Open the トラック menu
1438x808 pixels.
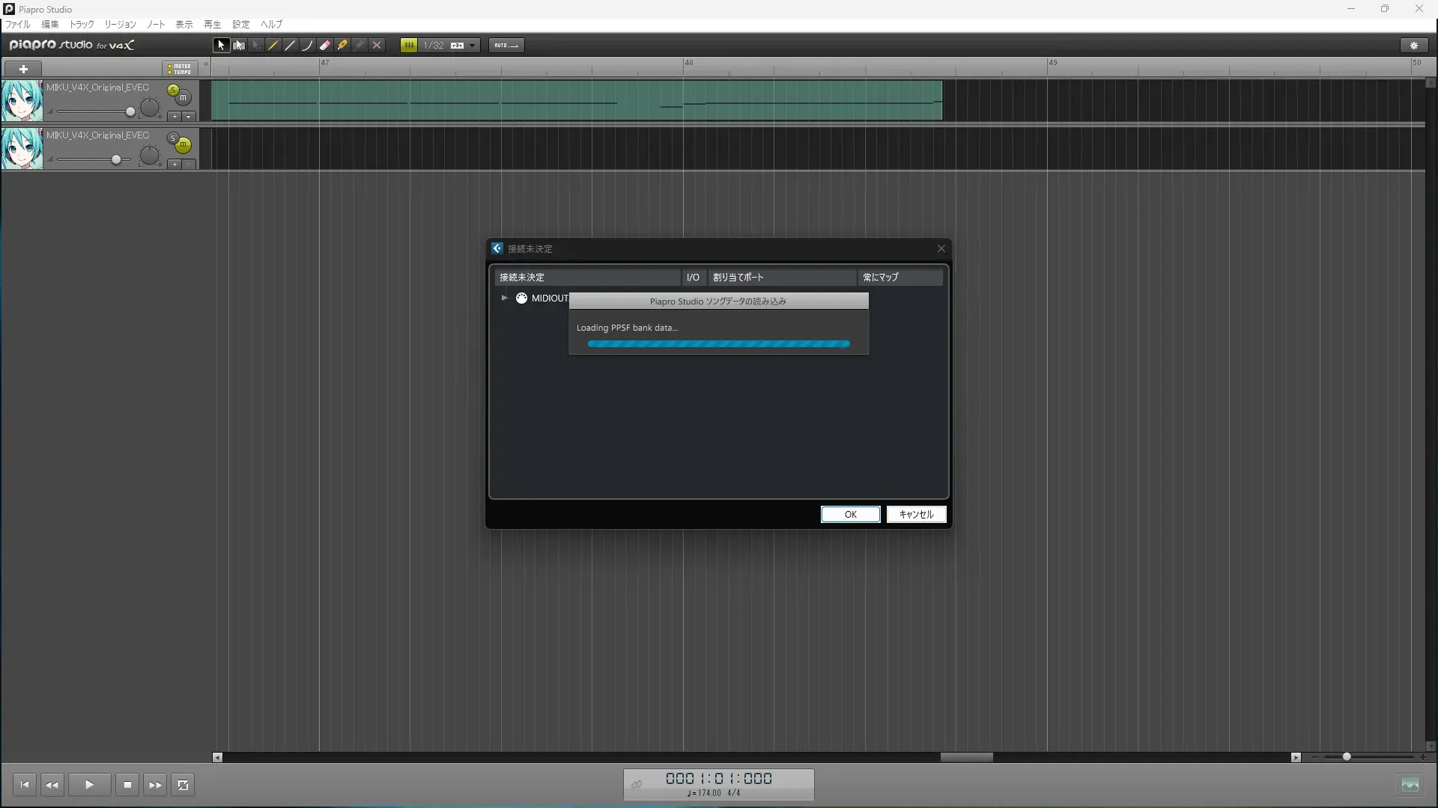[82, 25]
